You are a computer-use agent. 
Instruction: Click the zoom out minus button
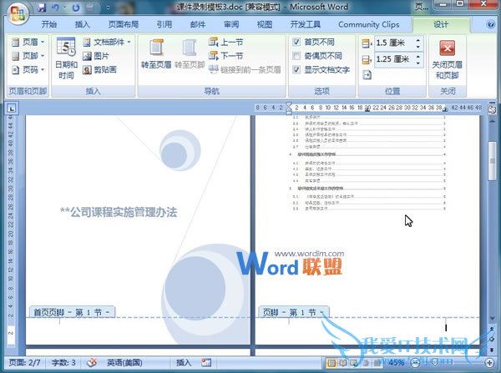pyautogui.click(x=415, y=363)
